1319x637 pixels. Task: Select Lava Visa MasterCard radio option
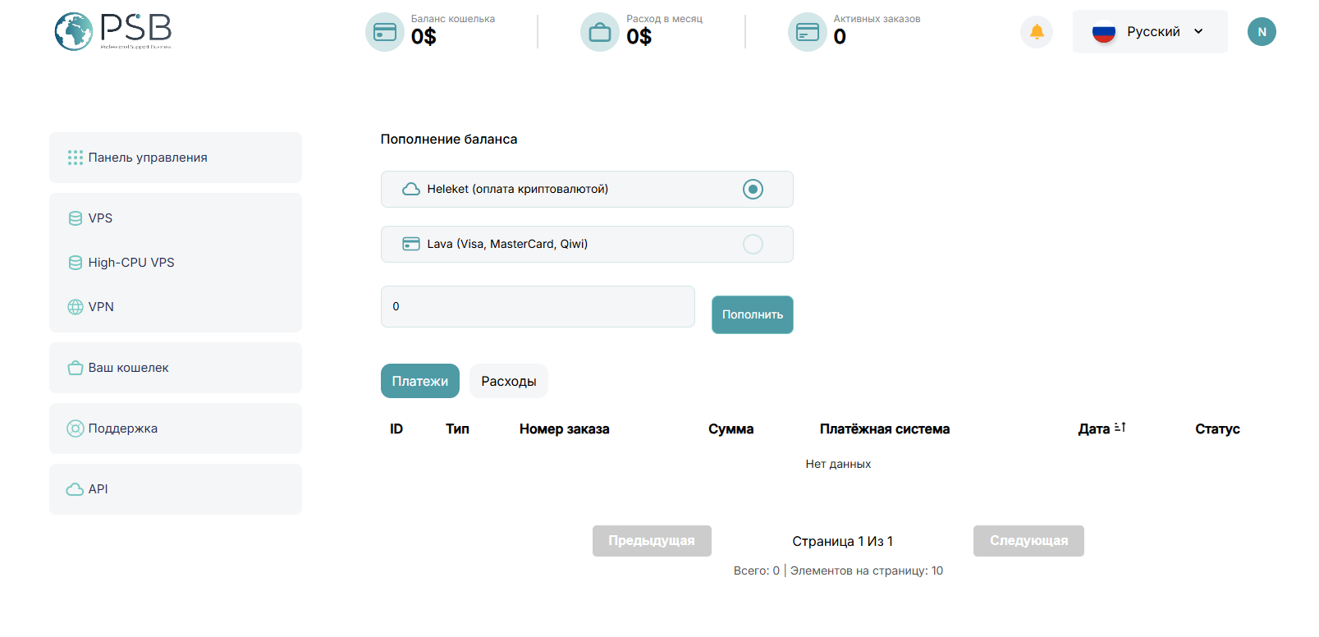pos(753,245)
